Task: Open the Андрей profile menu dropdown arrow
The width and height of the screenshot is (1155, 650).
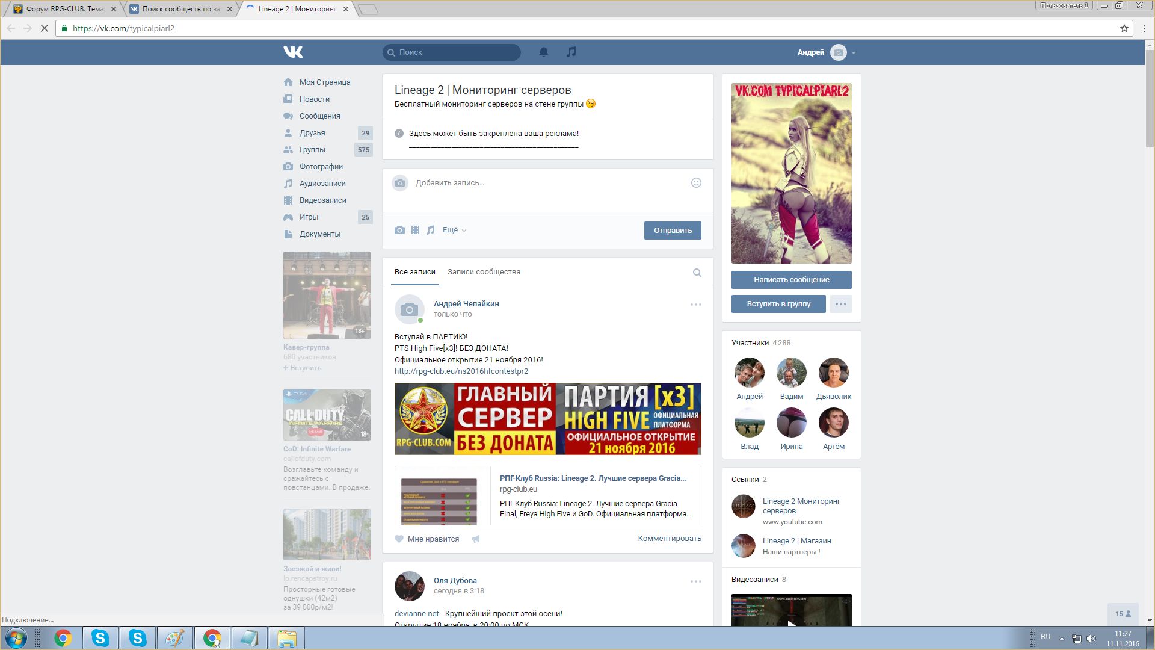Action: [854, 53]
